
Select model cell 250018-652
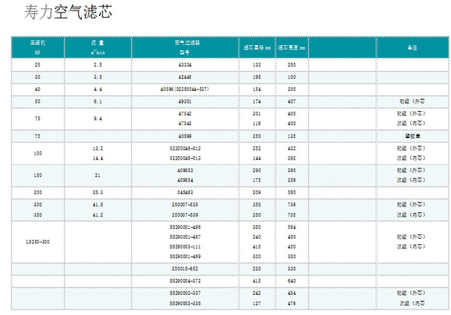pos(185,269)
